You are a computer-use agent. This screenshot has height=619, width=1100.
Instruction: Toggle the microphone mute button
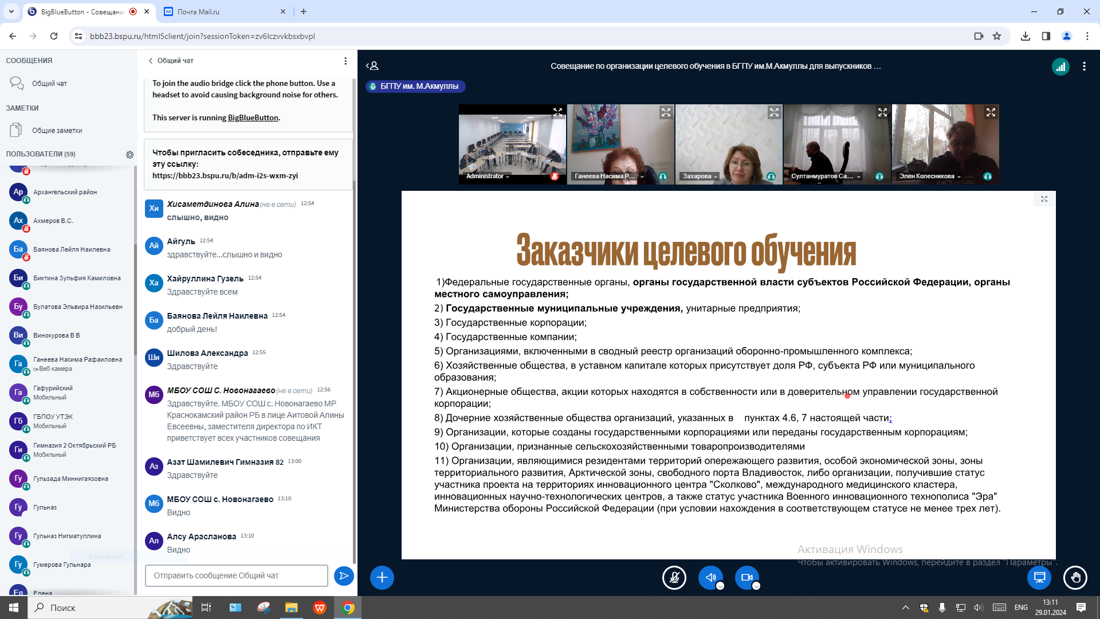(x=674, y=577)
